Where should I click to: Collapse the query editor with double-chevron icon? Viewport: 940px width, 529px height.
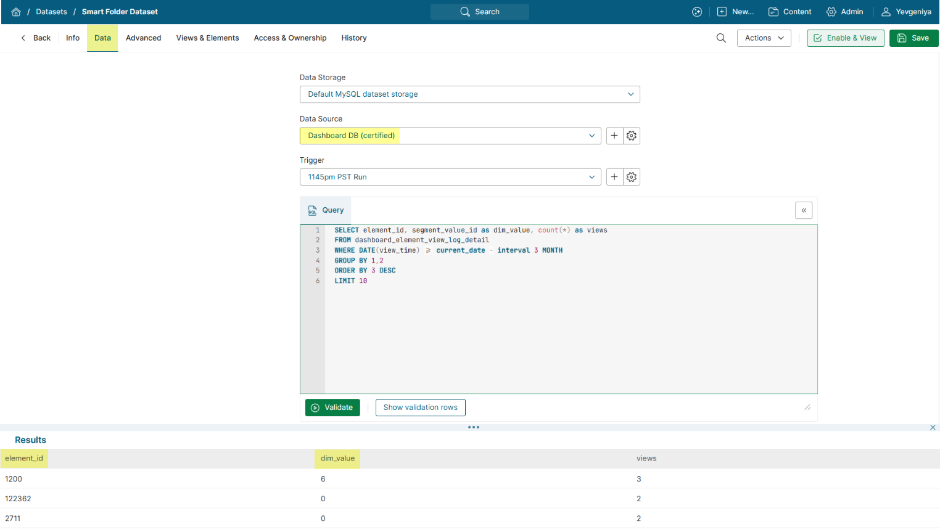click(804, 210)
